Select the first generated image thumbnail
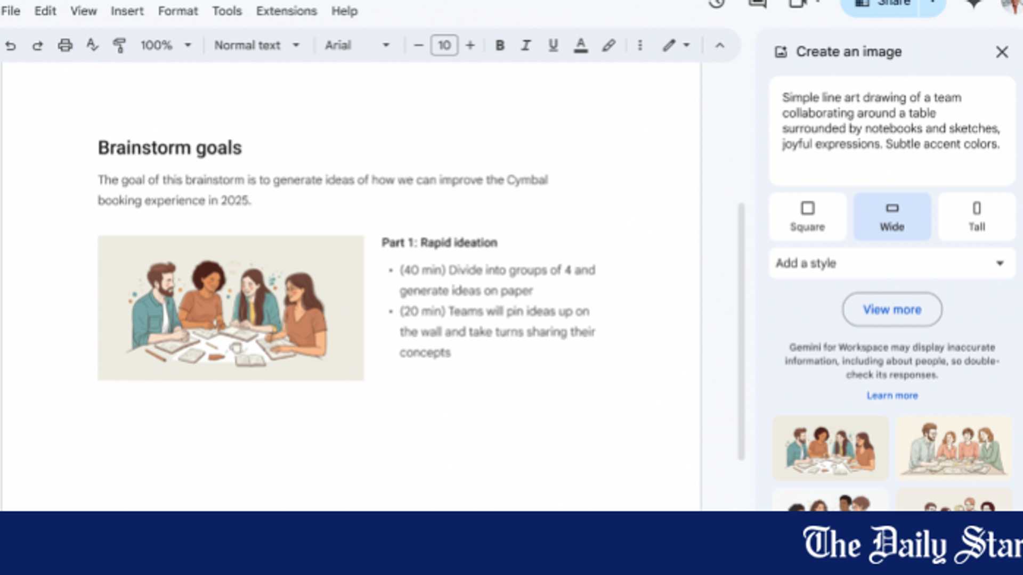 pos(830,448)
